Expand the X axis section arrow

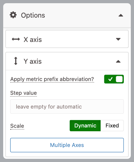point(118,39)
